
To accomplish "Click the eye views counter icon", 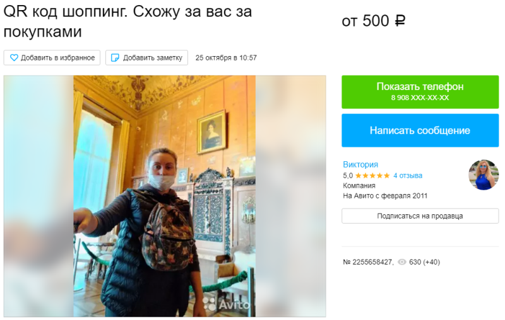I will click(402, 262).
